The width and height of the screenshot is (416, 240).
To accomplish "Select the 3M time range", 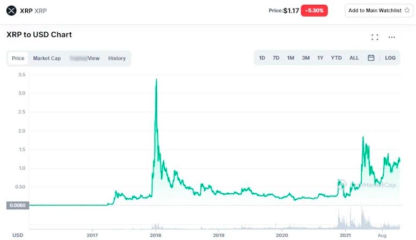I will [305, 58].
